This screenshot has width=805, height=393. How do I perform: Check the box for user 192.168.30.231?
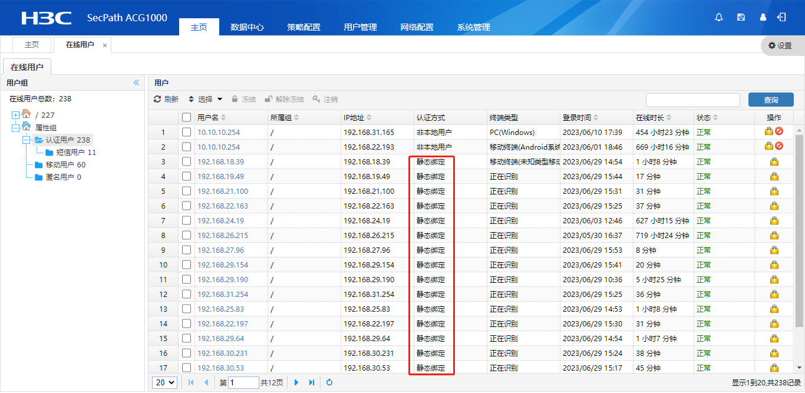(x=186, y=353)
